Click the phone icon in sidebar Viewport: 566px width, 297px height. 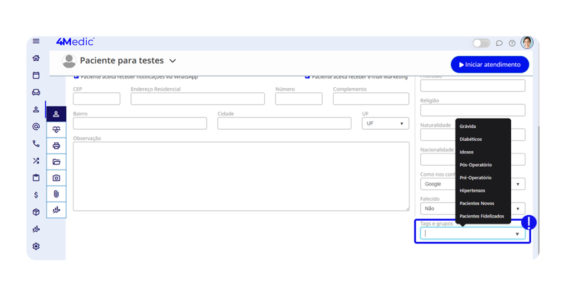36,144
